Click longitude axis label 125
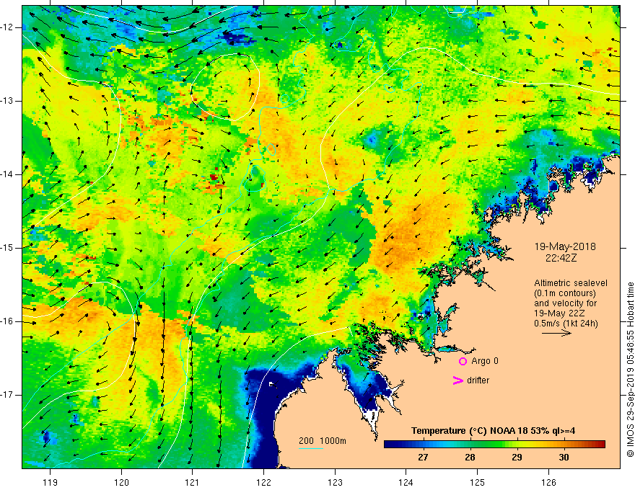This screenshot has height=490, width=635. (x=478, y=483)
